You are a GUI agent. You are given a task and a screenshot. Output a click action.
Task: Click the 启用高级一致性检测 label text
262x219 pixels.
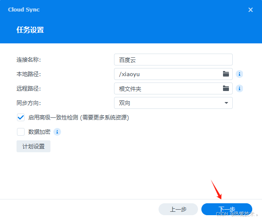pyautogui.click(x=78, y=117)
